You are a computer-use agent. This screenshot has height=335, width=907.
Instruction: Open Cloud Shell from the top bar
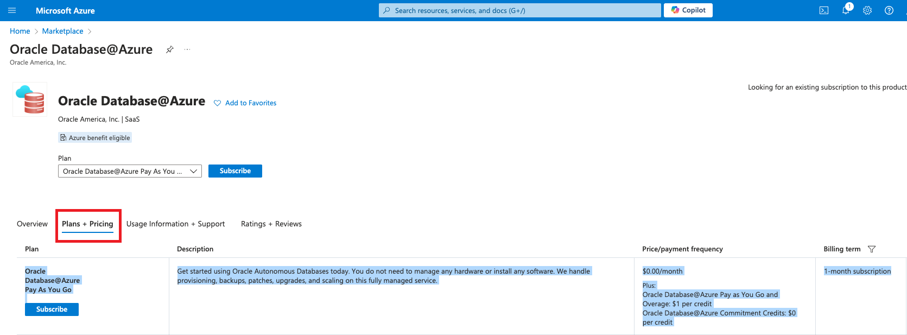(x=823, y=10)
